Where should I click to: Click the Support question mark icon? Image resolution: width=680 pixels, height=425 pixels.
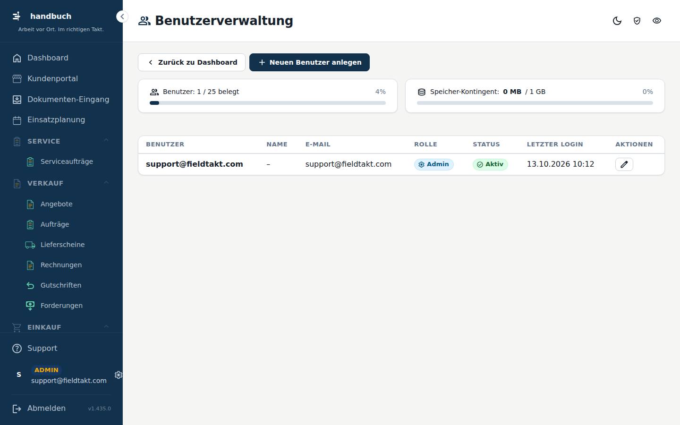[17, 348]
